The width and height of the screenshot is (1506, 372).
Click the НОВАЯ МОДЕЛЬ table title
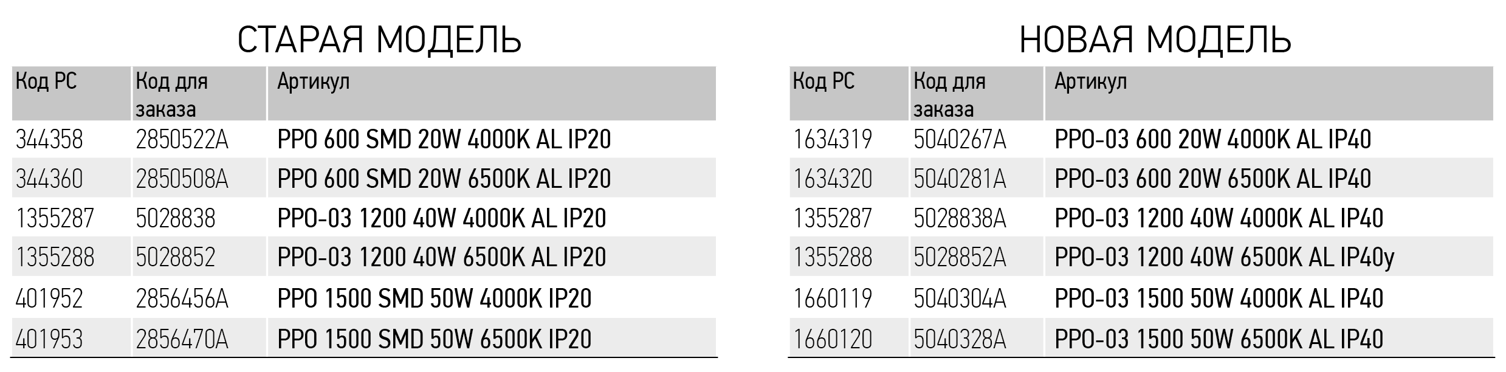1155,40
